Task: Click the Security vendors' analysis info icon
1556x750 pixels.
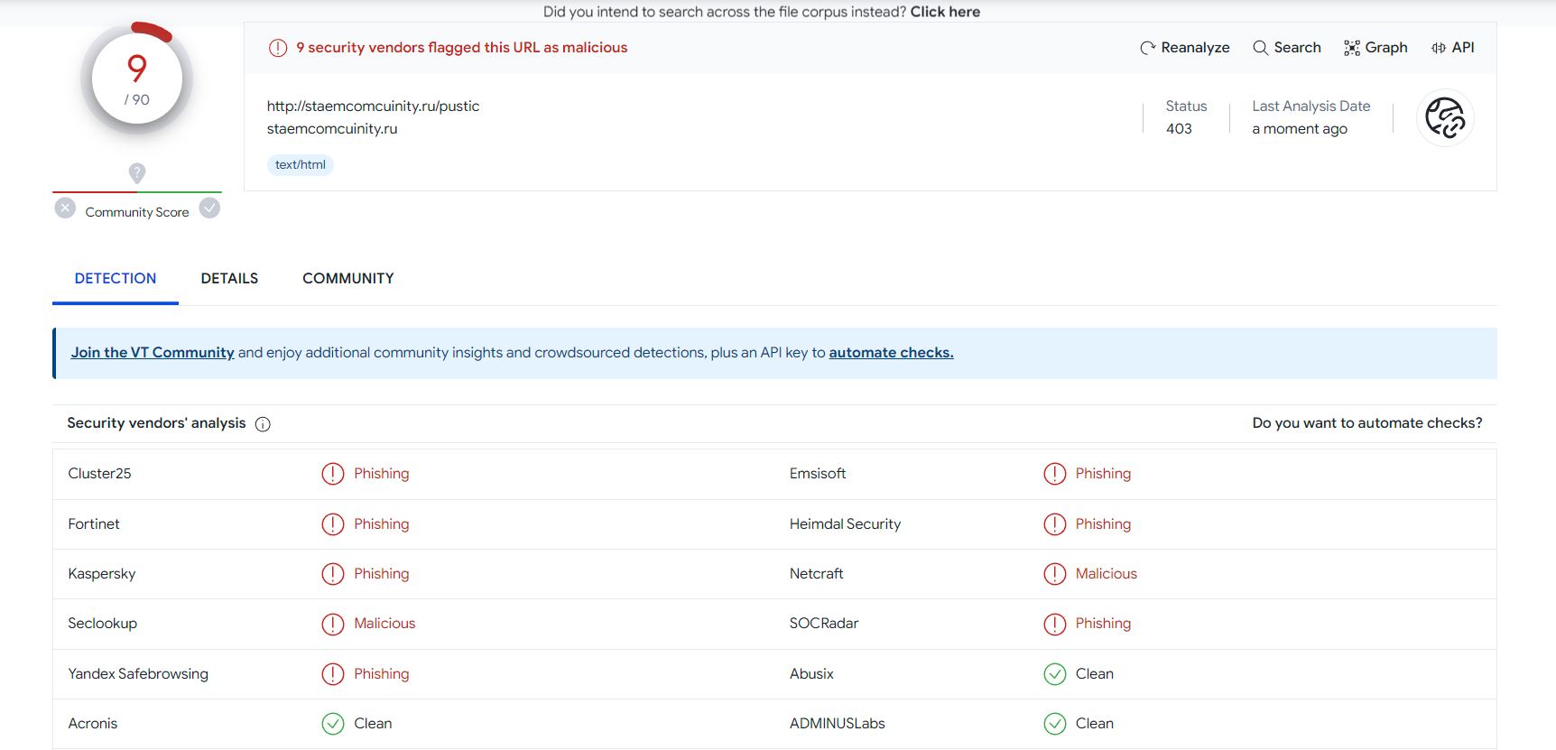Action: [263, 424]
